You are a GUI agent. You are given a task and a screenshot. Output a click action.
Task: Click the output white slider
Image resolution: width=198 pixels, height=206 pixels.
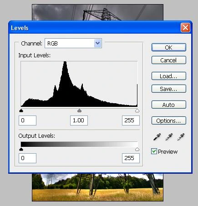(137, 149)
